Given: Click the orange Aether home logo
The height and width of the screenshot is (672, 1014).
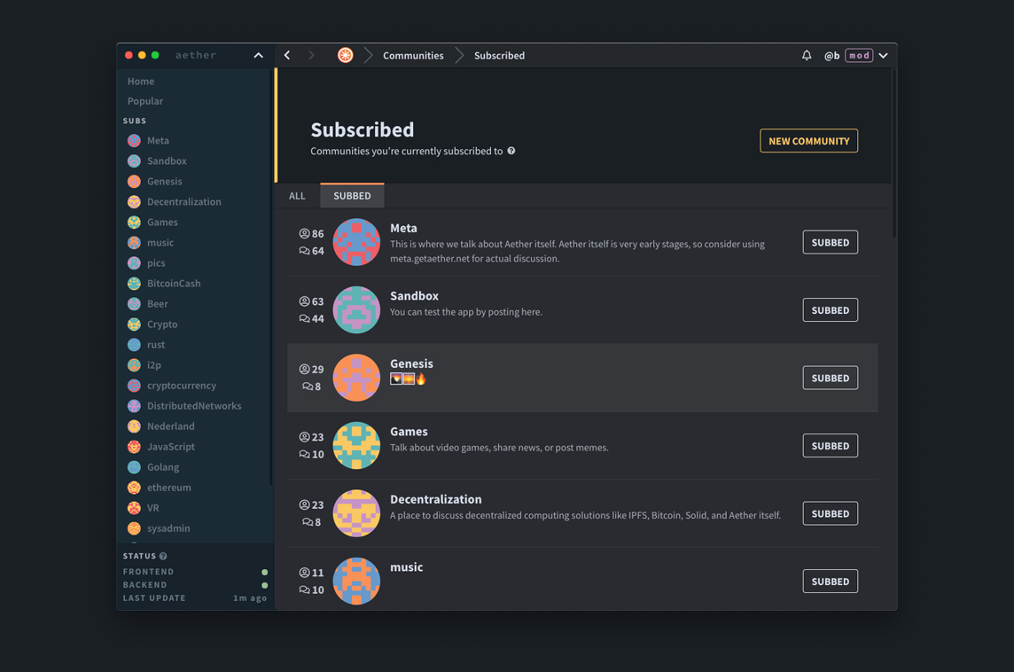Looking at the screenshot, I should tap(346, 56).
